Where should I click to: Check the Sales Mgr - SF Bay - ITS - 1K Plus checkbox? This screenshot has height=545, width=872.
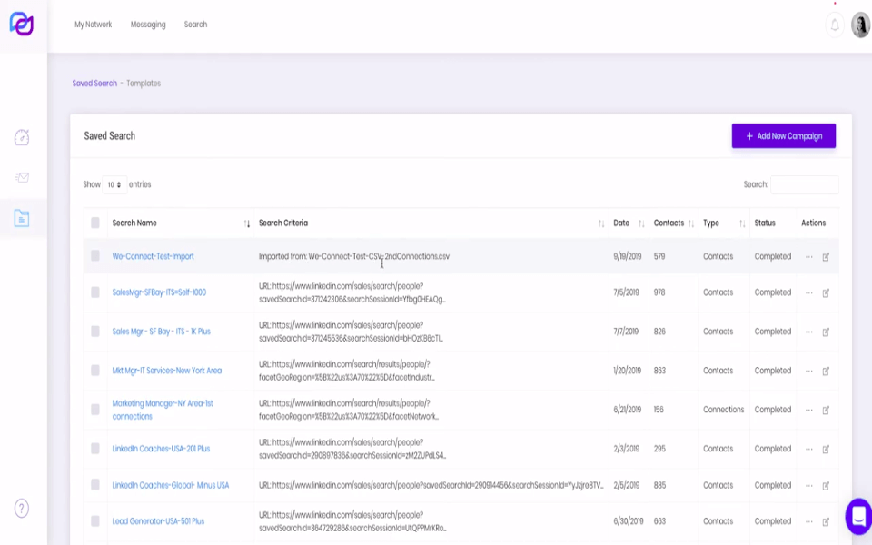pyautogui.click(x=95, y=331)
